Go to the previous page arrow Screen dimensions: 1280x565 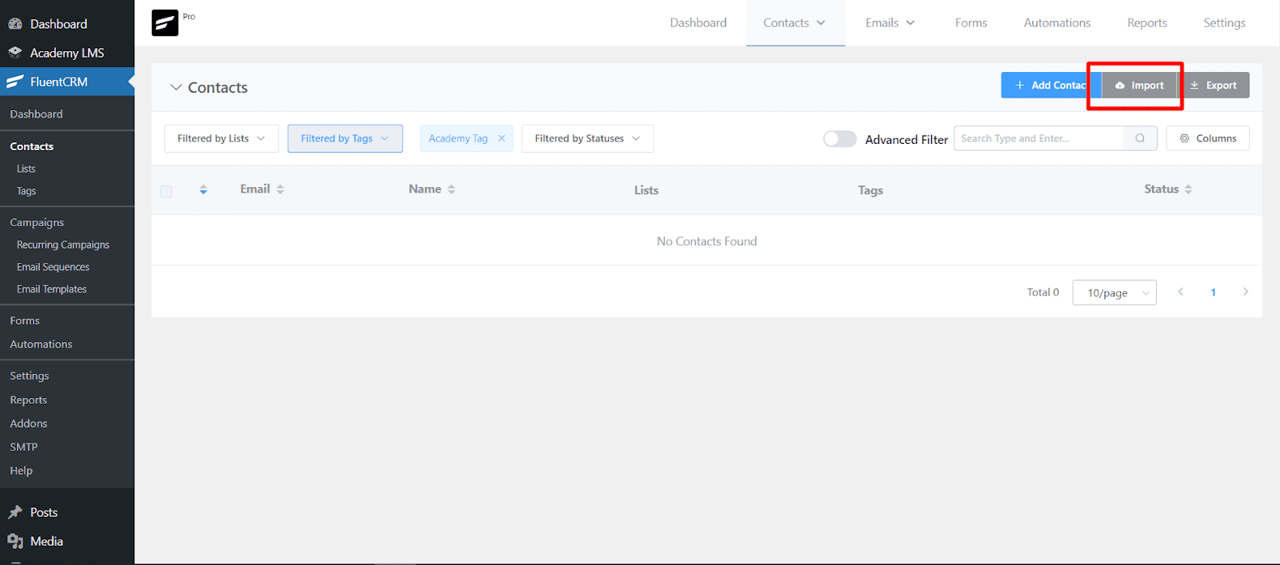tap(1181, 292)
